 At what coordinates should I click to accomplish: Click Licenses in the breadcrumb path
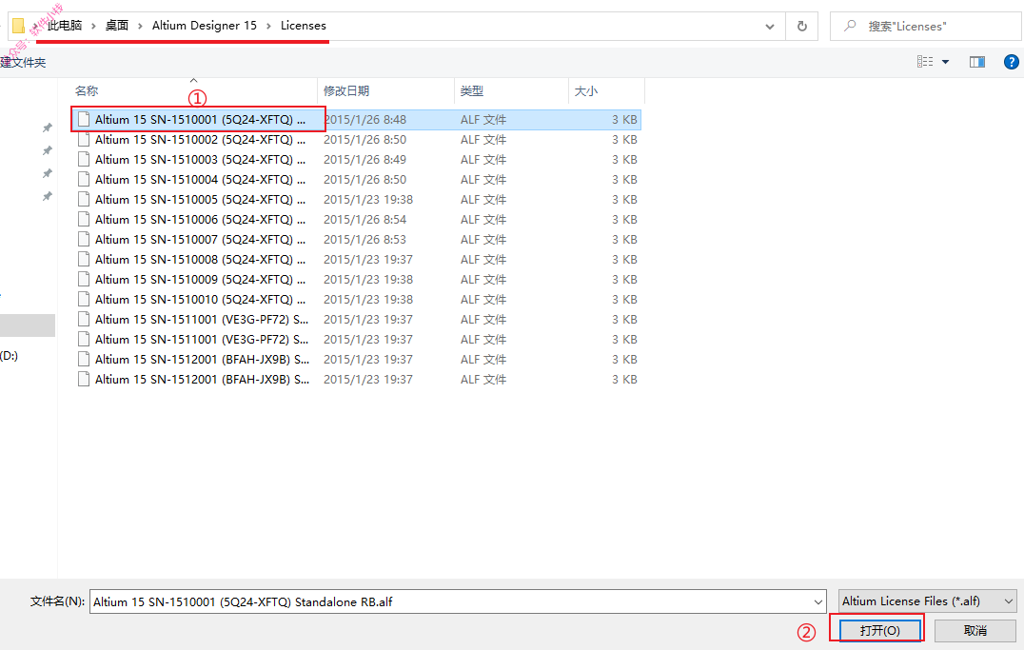(x=303, y=26)
